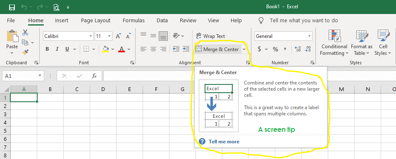Click Increase Indent icon
This screenshot has width=396, height=159.
[186, 49]
